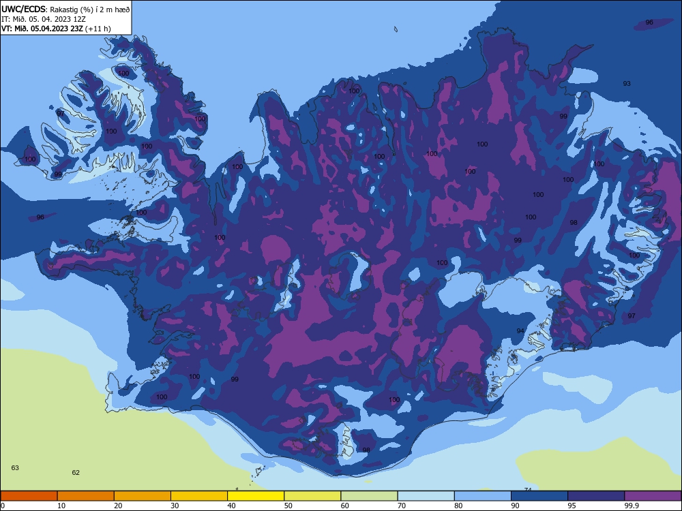The height and width of the screenshot is (511, 682).
Task: Pick the 80–90 sky blue legend swatch
Action: coord(483,496)
